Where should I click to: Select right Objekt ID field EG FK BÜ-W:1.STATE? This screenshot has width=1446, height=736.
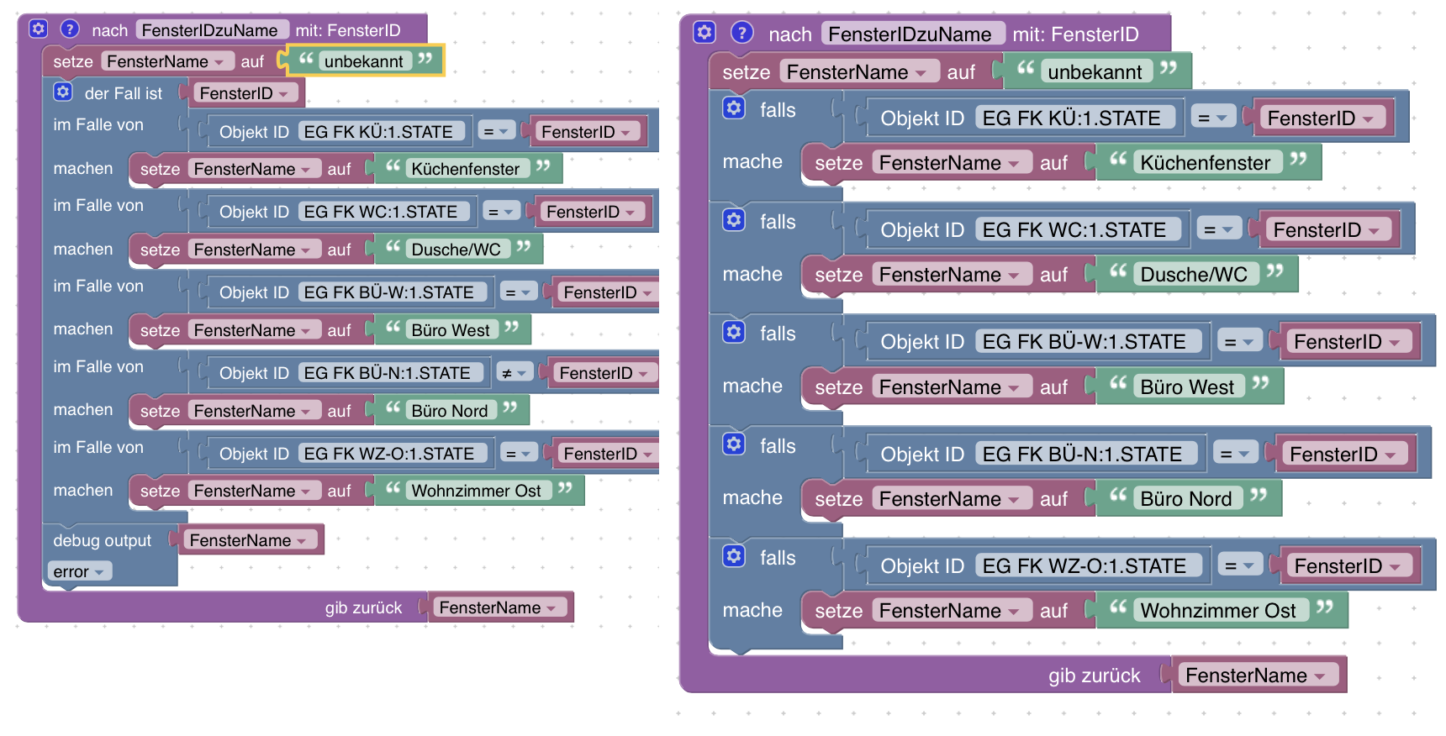coord(1087,342)
